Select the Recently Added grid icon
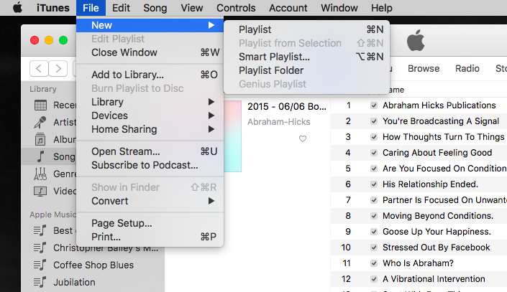The image size is (507, 292). pyautogui.click(x=40, y=105)
